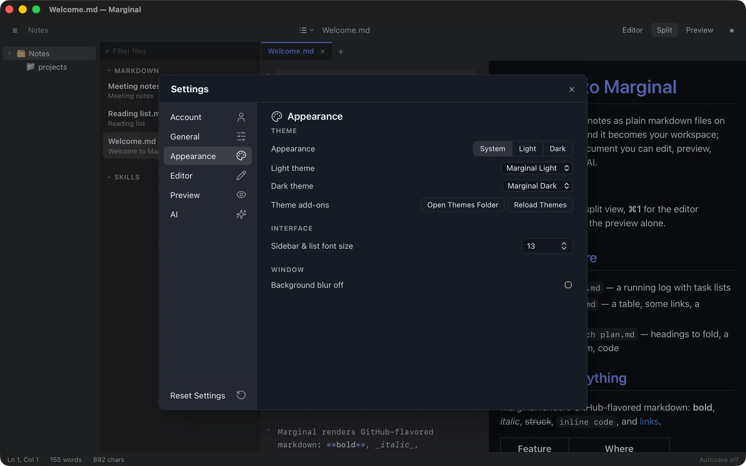746x466 pixels.
Task: Select Appearance settings section
Action: (x=207, y=156)
